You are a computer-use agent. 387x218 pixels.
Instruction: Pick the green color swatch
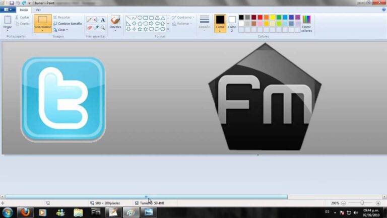tap(279, 17)
